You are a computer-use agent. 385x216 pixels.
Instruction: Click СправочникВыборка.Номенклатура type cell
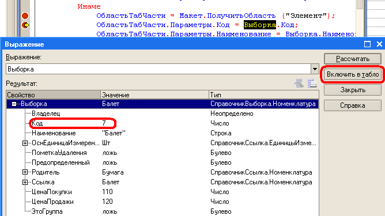[263, 104]
